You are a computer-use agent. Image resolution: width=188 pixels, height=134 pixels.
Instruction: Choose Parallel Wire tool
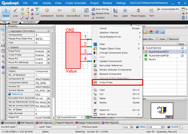[x=101, y=13]
